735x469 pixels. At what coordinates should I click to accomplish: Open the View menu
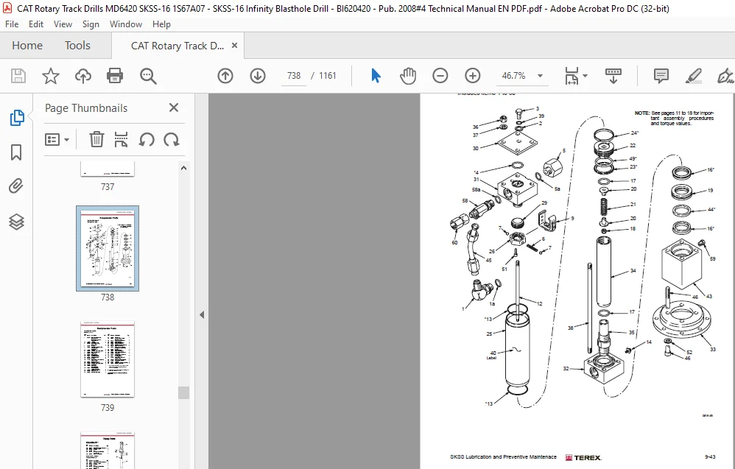[63, 24]
